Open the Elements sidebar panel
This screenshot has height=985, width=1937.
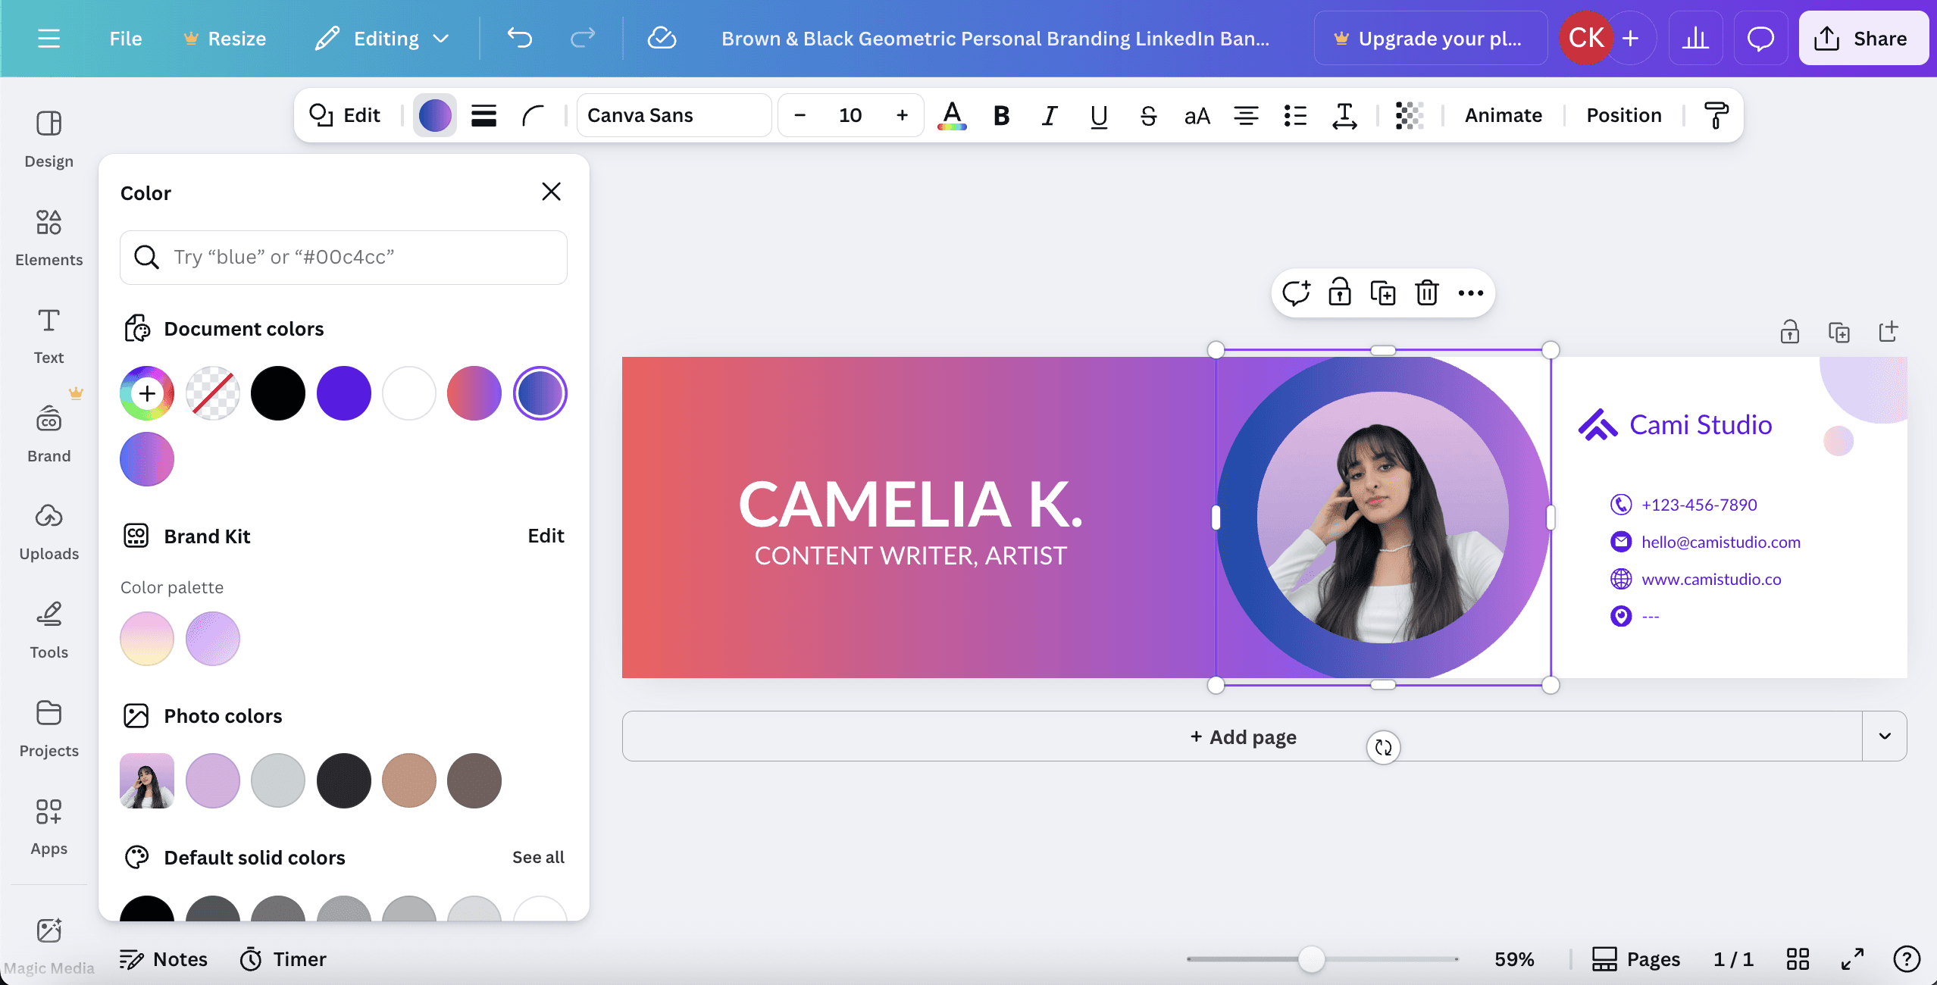(49, 236)
